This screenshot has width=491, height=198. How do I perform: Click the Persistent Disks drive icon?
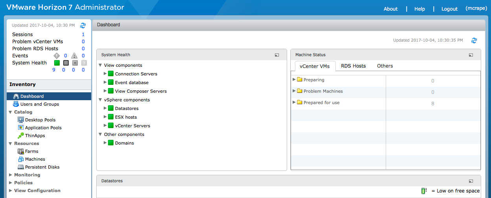(21, 167)
